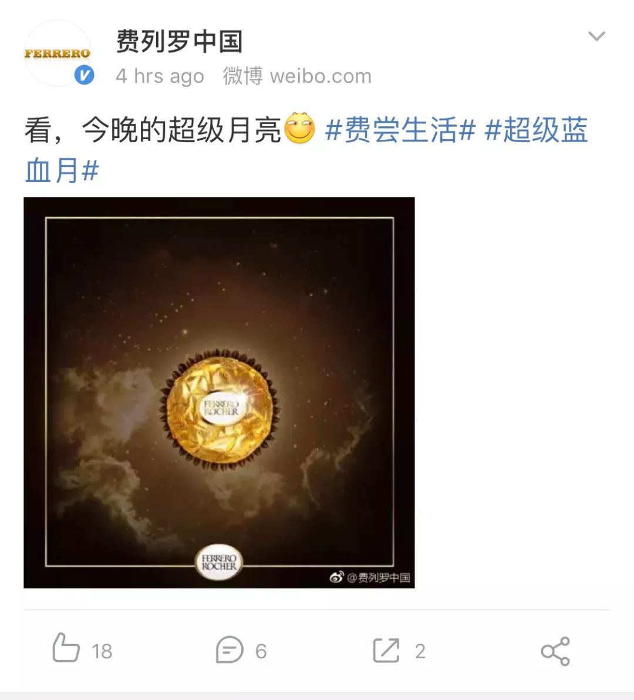Open comments via the speech bubble icon
Image resolution: width=634 pixels, height=700 pixels.
tap(230, 649)
